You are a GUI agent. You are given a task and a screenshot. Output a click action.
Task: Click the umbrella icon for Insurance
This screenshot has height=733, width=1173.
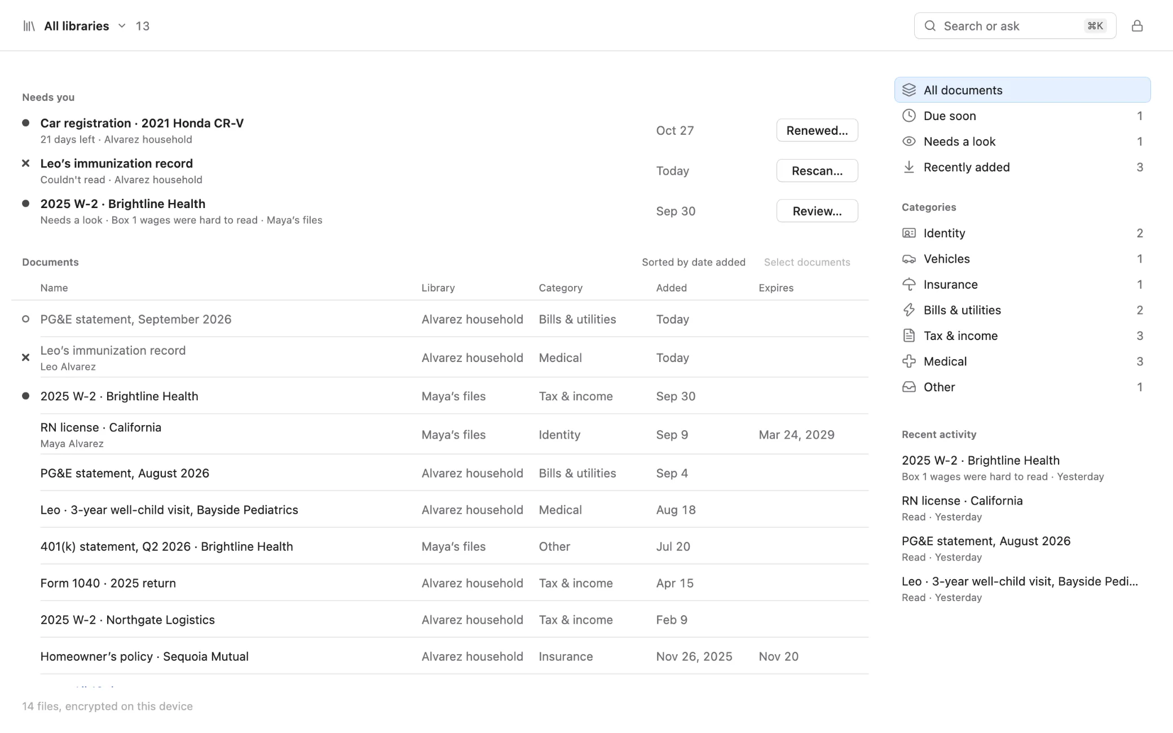(x=909, y=284)
